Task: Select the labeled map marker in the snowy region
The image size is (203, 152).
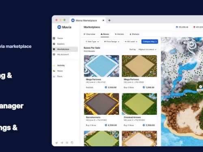Action: click(x=187, y=41)
